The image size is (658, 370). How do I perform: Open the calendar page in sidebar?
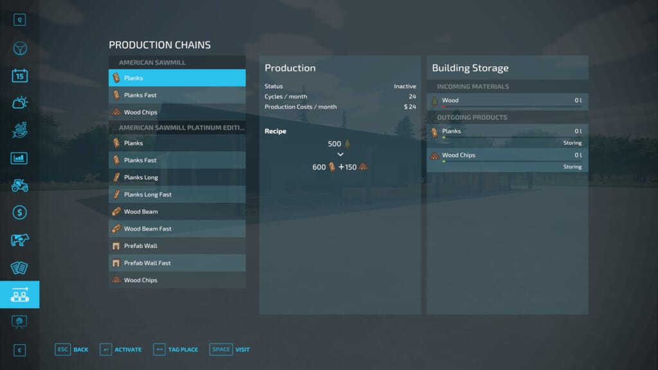19,76
